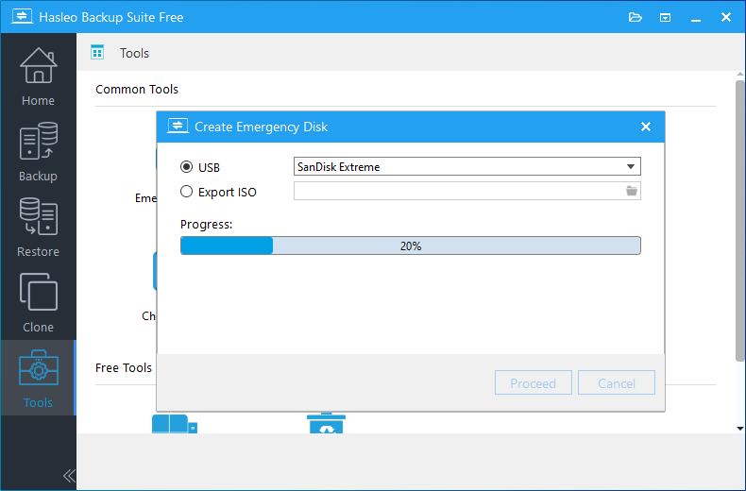The width and height of the screenshot is (746, 491).
Task: Click the 20% progress bar
Action: [x=410, y=245]
